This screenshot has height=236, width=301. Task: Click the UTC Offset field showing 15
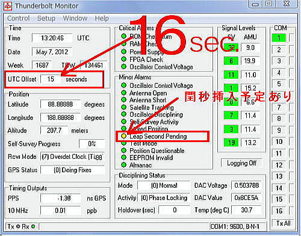51,79
